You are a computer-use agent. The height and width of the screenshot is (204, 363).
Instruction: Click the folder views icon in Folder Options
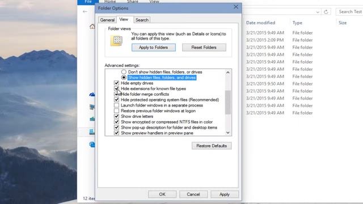click(x=116, y=41)
